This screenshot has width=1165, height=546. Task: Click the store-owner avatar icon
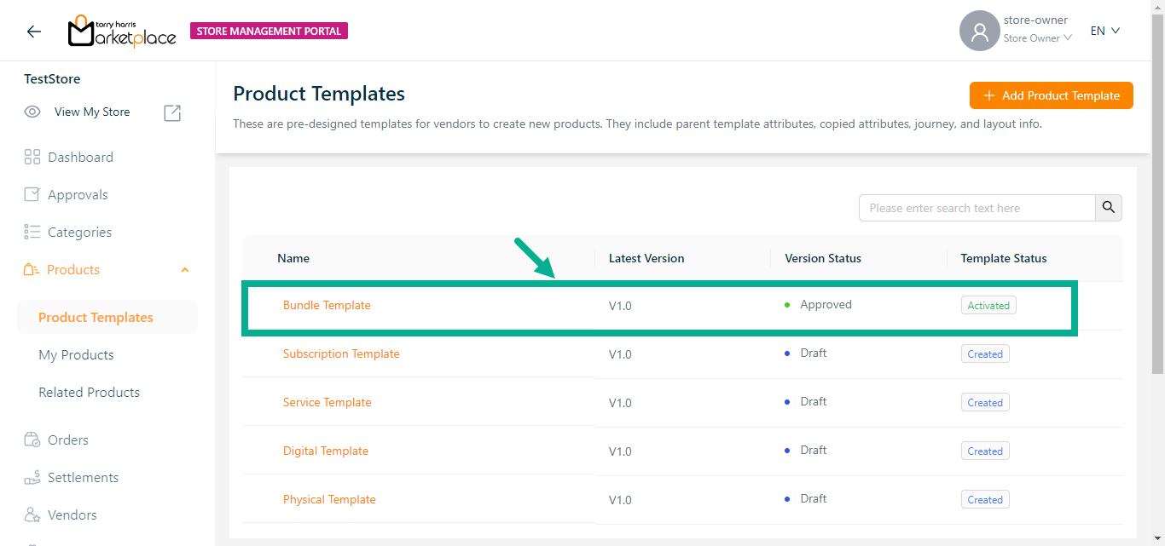979,32
